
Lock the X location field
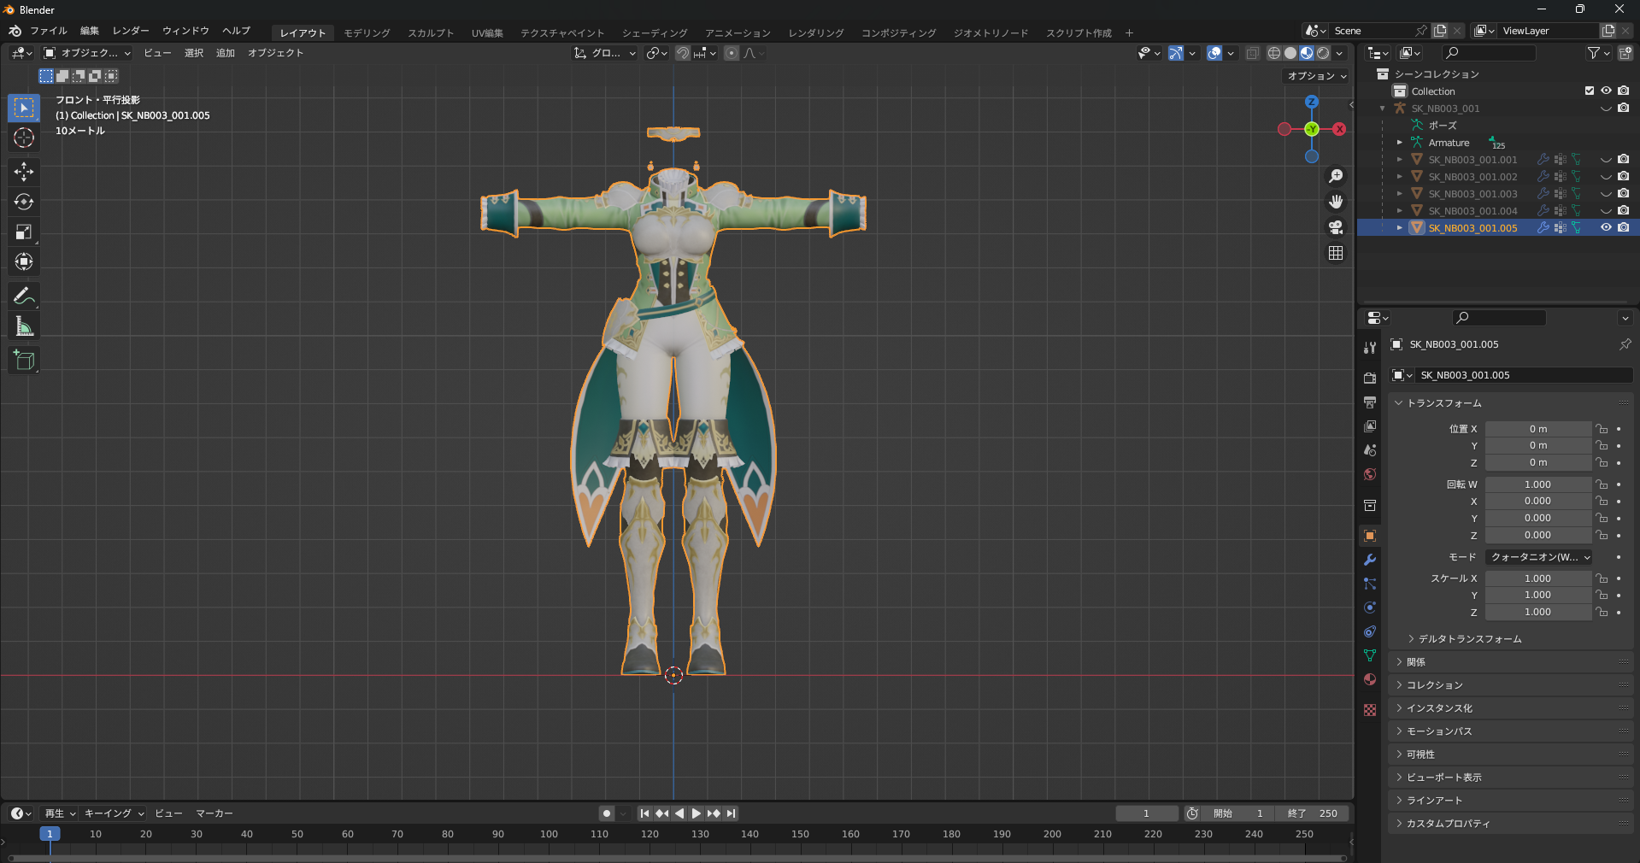[1602, 429]
